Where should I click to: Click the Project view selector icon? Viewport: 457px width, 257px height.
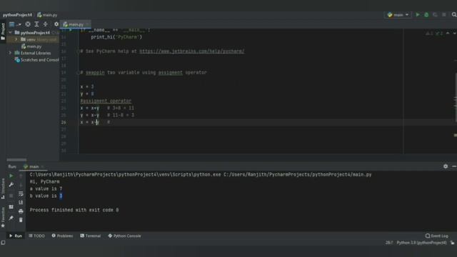tap(11, 24)
